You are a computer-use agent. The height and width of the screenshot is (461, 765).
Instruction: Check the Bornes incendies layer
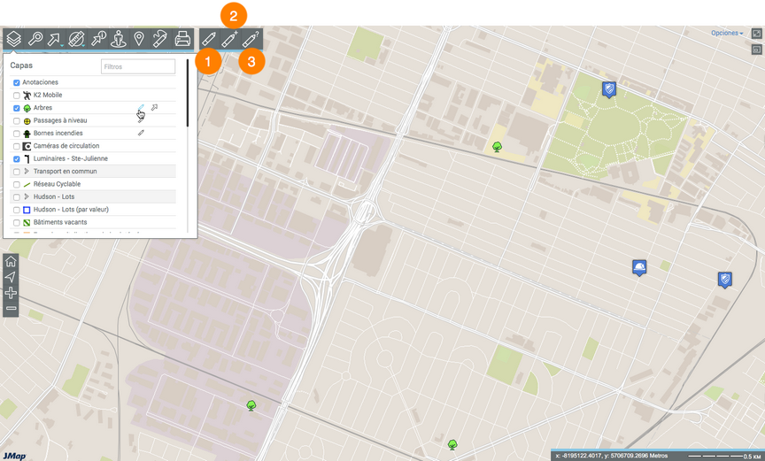tap(17, 134)
